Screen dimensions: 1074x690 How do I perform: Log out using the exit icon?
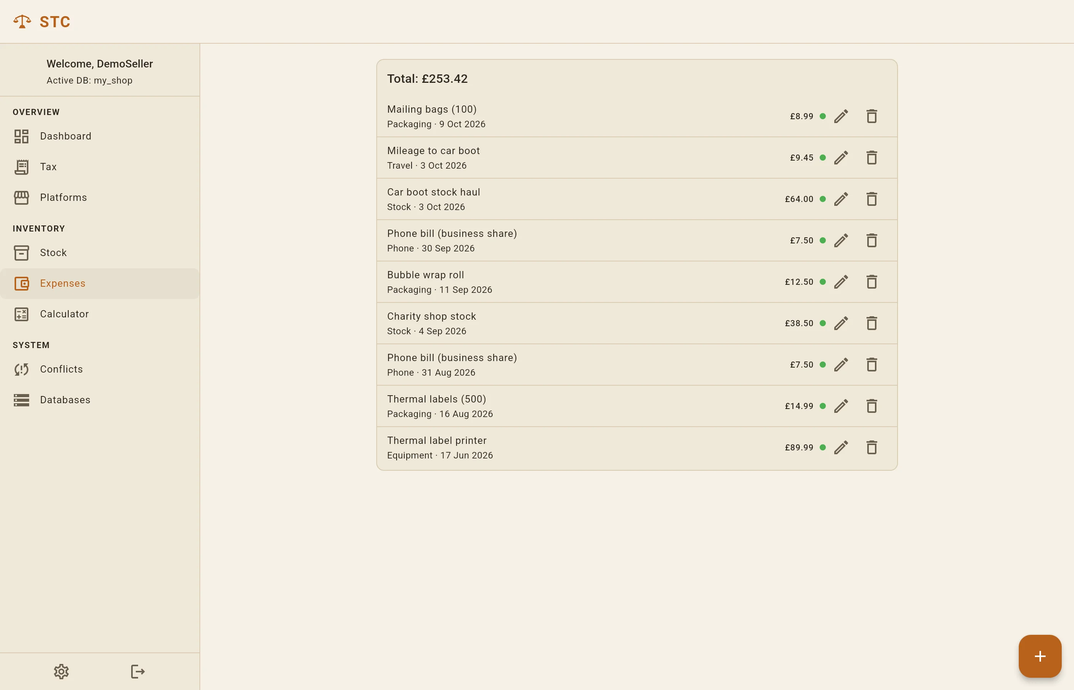138,671
